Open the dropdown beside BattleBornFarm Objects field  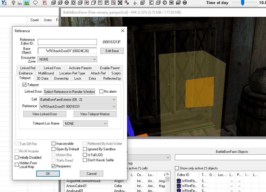(168, 158)
